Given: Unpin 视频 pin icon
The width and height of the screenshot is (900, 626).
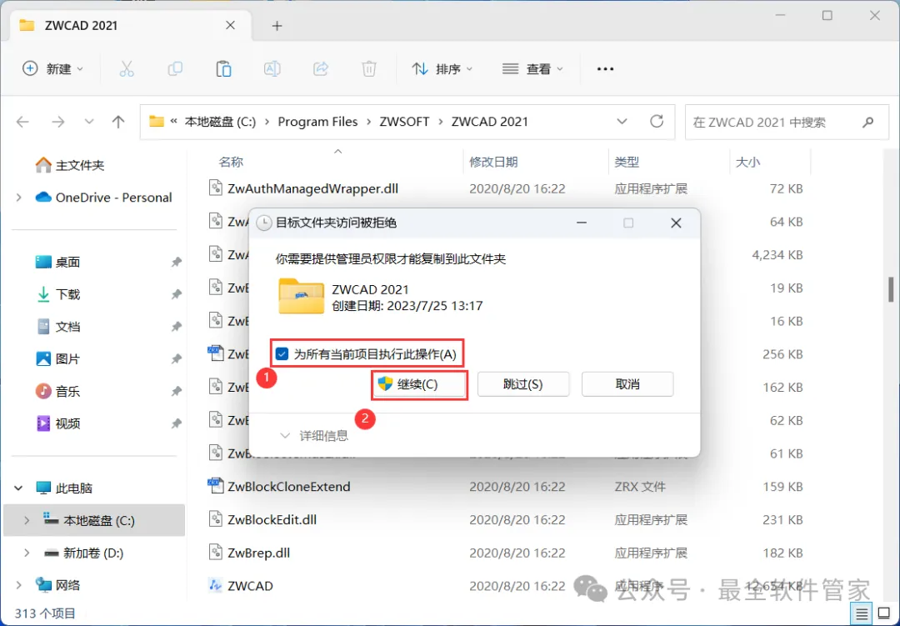Looking at the screenshot, I should tap(176, 423).
